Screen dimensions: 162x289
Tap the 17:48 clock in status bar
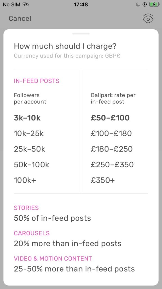(81, 5)
